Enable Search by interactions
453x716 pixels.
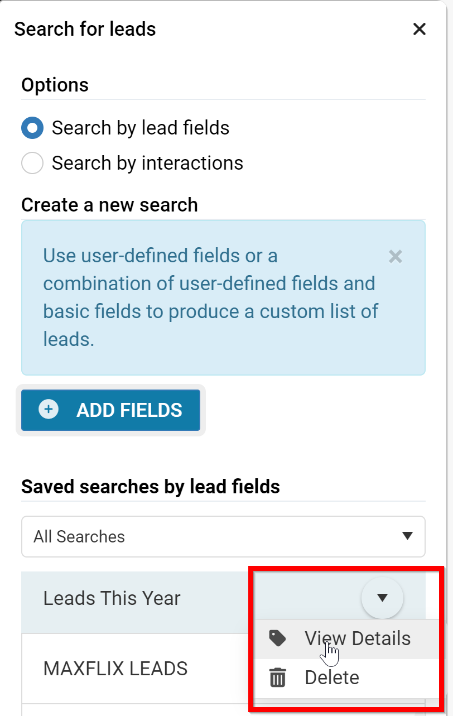(x=32, y=163)
